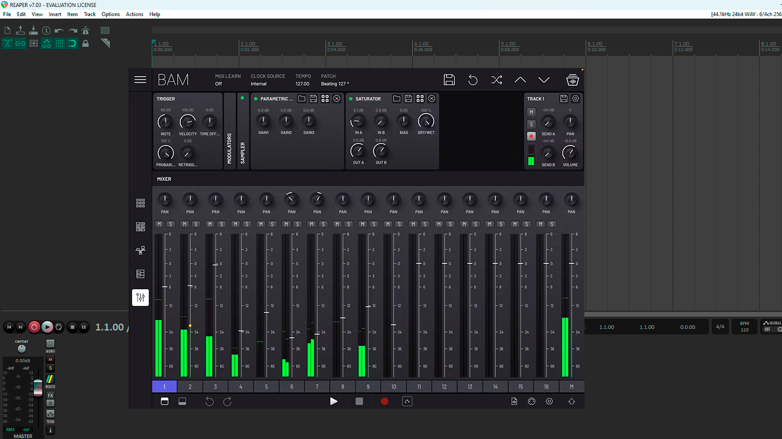This screenshot has width=782, height=439.
Task: Toggle REAPER metronome toolbar icon
Action: [x=85, y=30]
